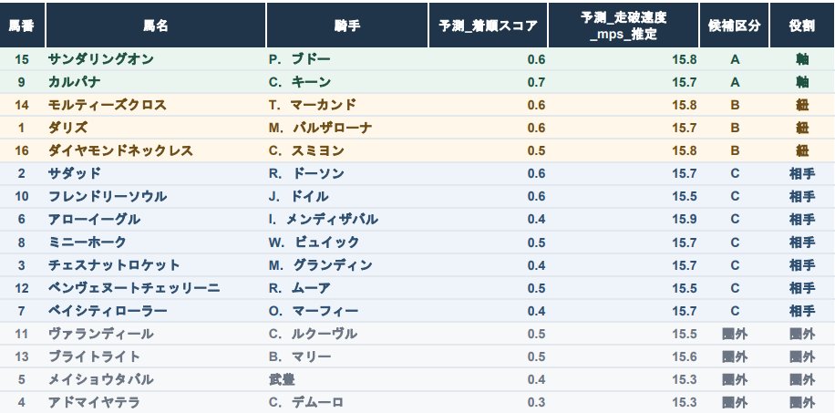Viewport: 835px width, 413px height.
Task: Select horse name メイショウタバル
Action: 100,379
